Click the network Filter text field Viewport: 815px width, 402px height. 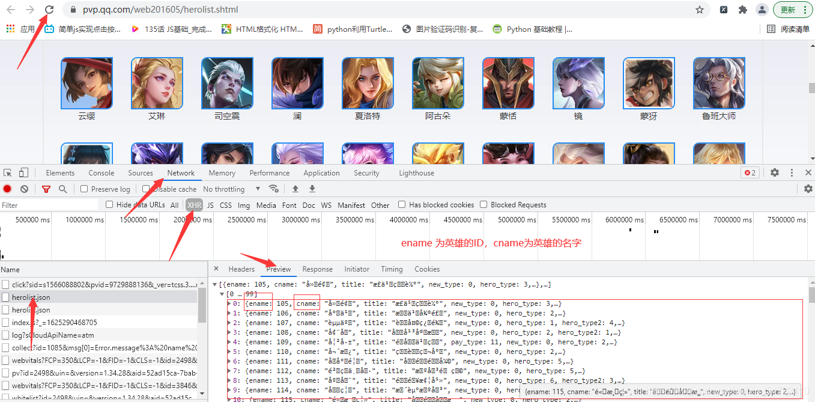[49, 205]
